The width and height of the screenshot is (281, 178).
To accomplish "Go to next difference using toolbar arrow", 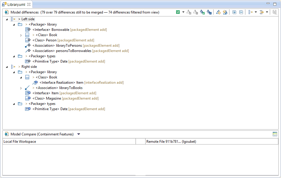I will (x=218, y=12).
